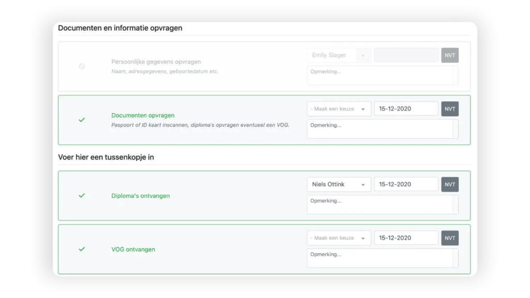Toggle the checkmark for Diploma's ontvangen
The image size is (530, 298).
click(x=82, y=196)
